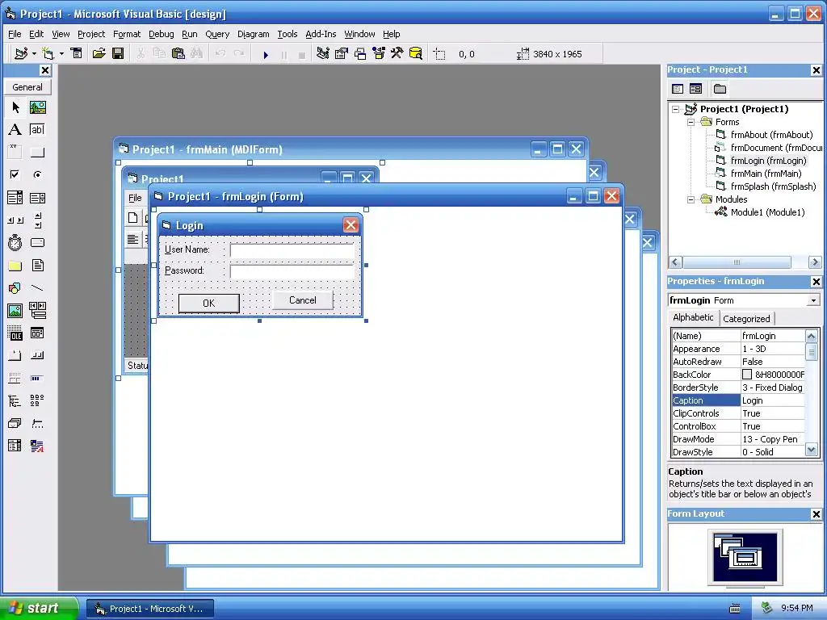Click the BackColor property color swatch

pos(747,375)
